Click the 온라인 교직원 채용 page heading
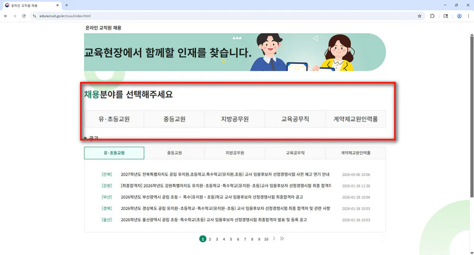Image resolution: width=474 pixels, height=255 pixels. coord(103,28)
